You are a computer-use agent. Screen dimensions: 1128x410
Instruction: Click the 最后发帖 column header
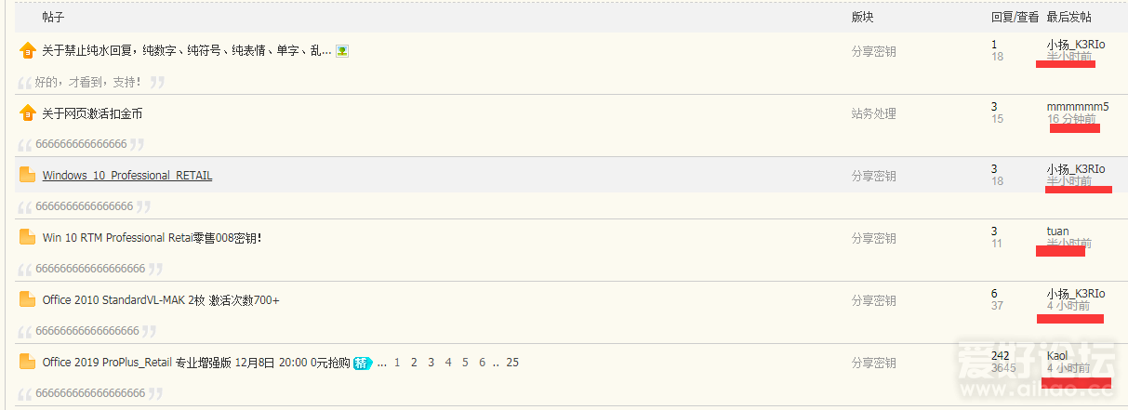pyautogui.click(x=1069, y=17)
